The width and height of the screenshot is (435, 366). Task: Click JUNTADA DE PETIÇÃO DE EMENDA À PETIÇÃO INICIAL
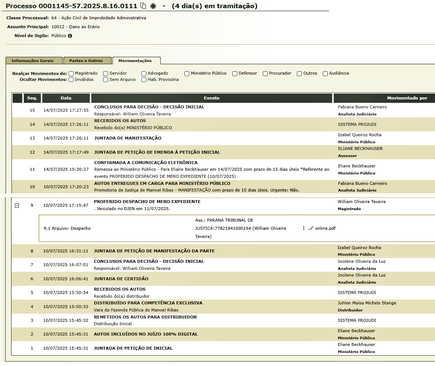[157, 152]
